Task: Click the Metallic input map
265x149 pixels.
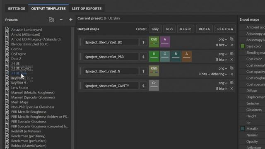Action: 252,129
